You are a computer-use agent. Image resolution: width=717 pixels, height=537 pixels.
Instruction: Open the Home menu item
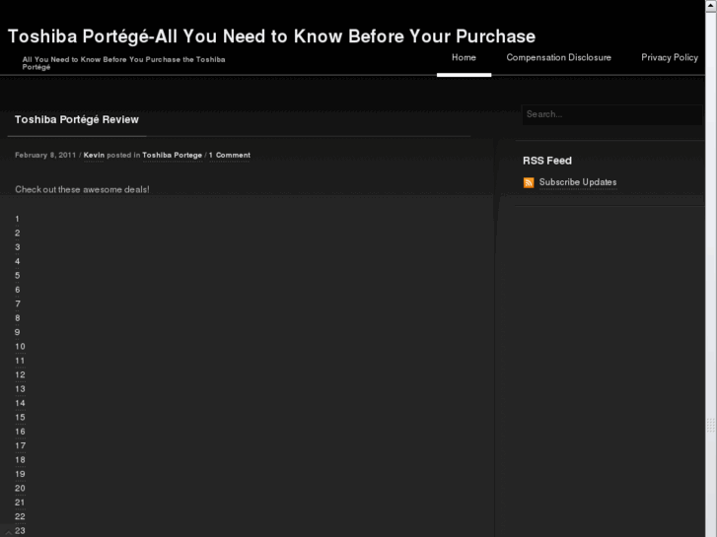point(464,57)
